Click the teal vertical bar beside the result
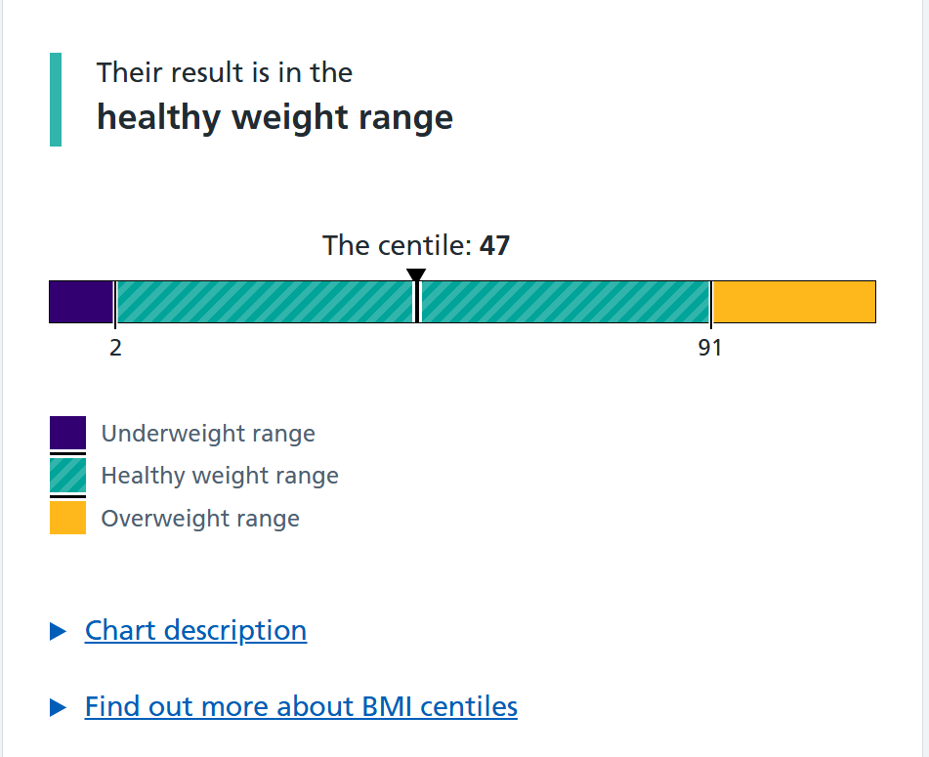This screenshot has width=929, height=757. (56, 100)
